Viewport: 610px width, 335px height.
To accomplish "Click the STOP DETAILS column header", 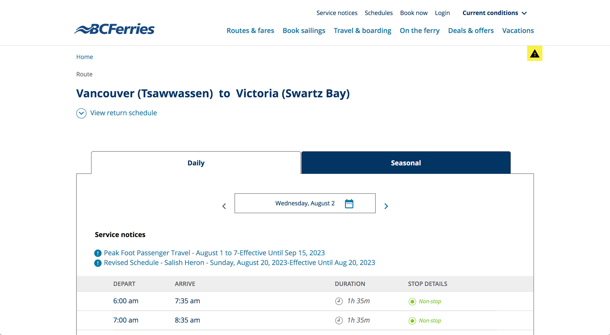I will pyautogui.click(x=427, y=284).
